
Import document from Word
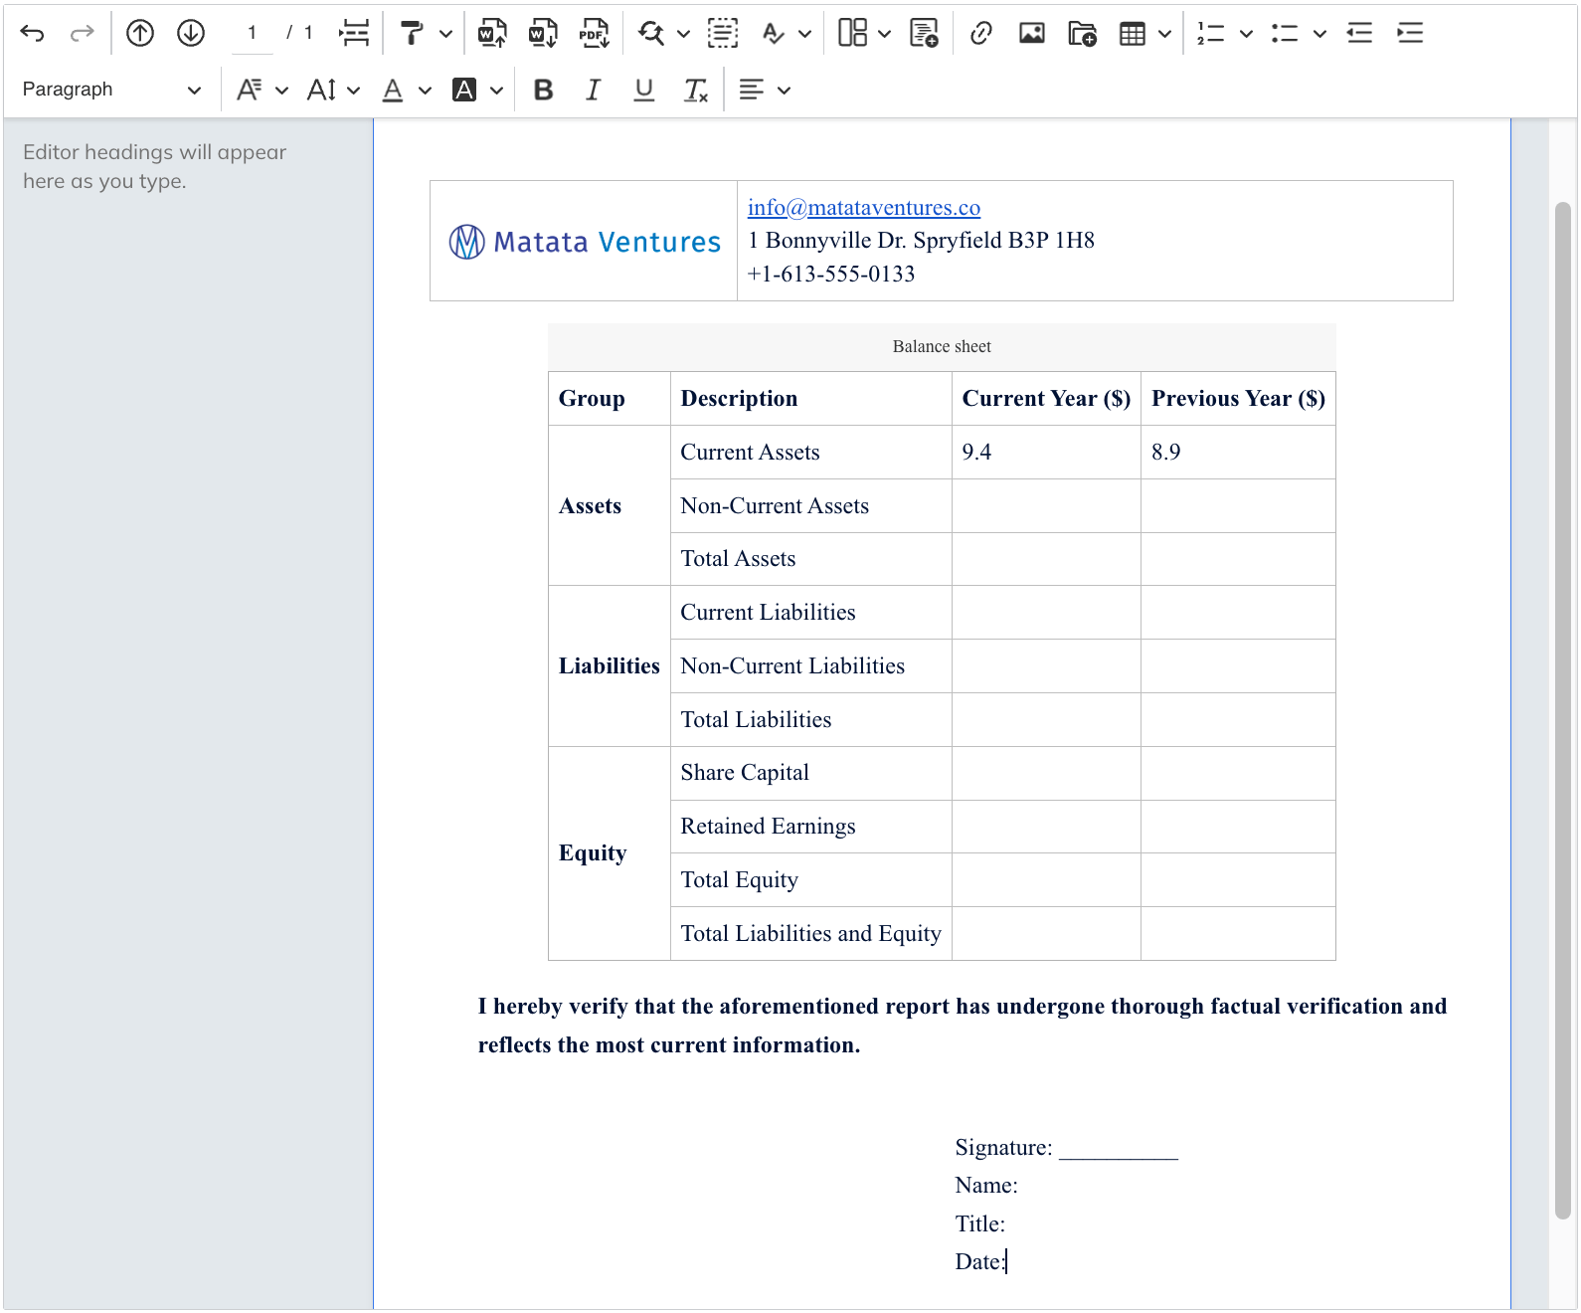coord(492,33)
